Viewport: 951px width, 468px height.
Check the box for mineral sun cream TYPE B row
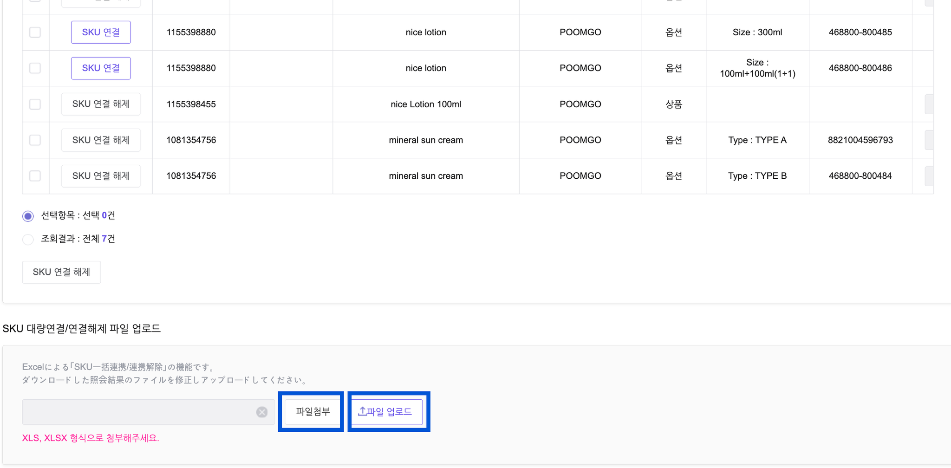tap(35, 176)
